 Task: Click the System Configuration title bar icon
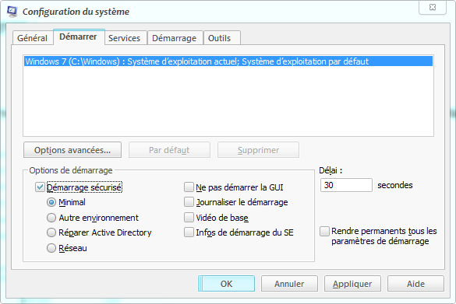12,12
